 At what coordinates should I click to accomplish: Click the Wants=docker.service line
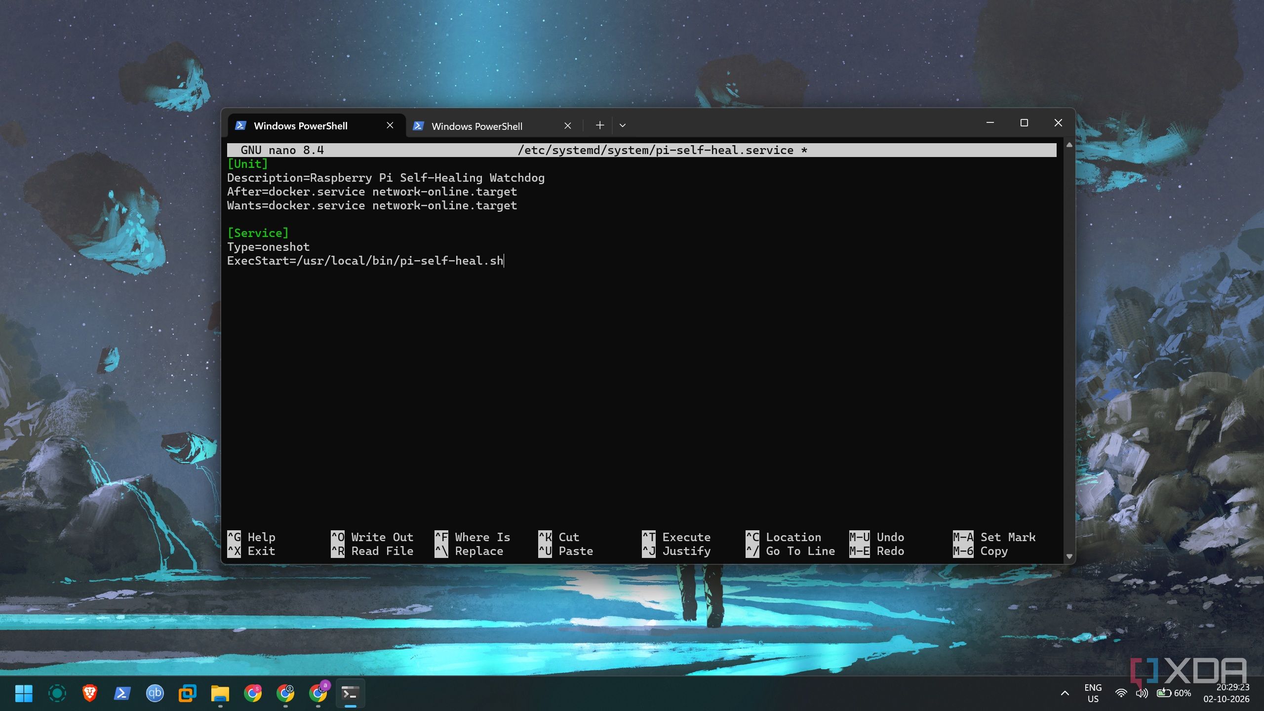click(x=372, y=205)
